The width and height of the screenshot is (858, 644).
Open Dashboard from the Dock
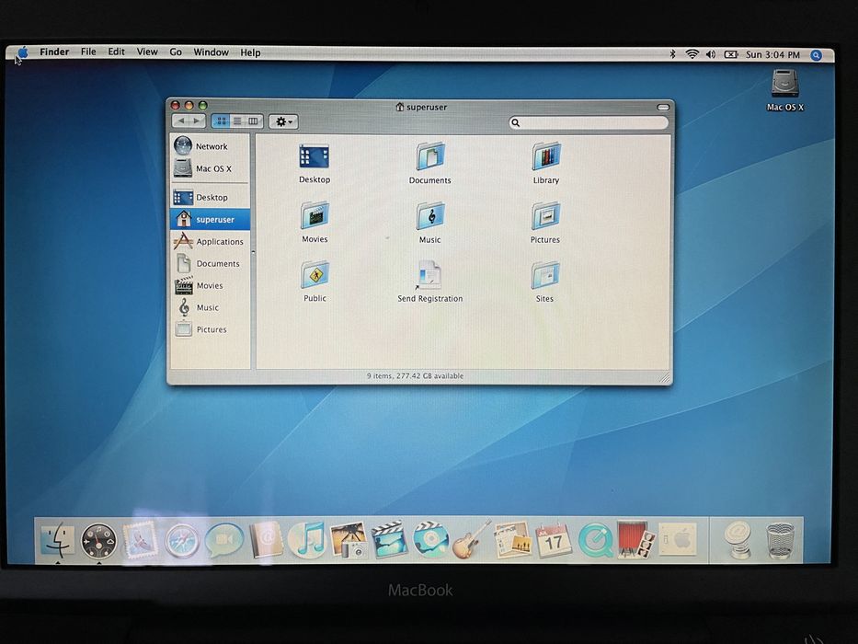pos(99,541)
